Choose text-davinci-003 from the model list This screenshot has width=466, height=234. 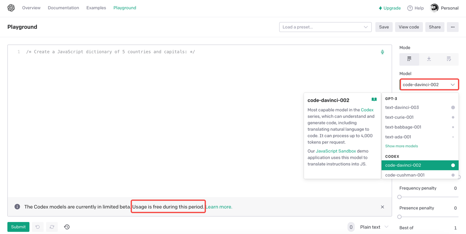click(x=420, y=108)
